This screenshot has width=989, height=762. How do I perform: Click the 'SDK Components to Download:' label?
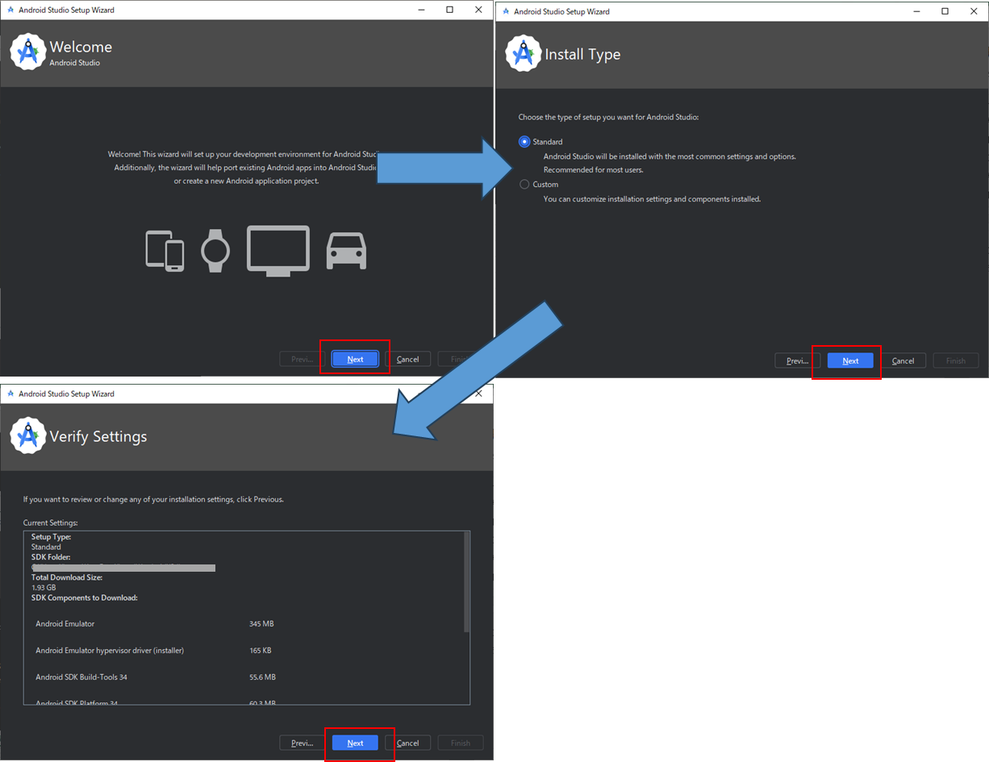pyautogui.click(x=85, y=598)
